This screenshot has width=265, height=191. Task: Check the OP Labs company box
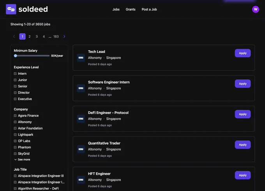[15, 141]
